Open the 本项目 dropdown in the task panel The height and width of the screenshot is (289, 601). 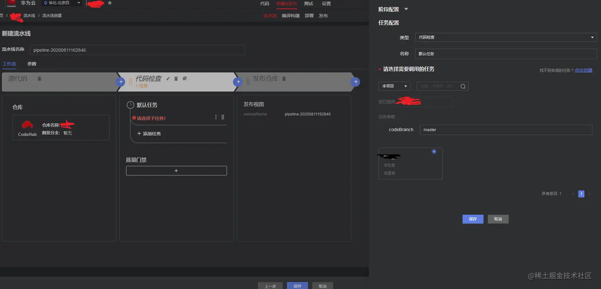point(394,86)
